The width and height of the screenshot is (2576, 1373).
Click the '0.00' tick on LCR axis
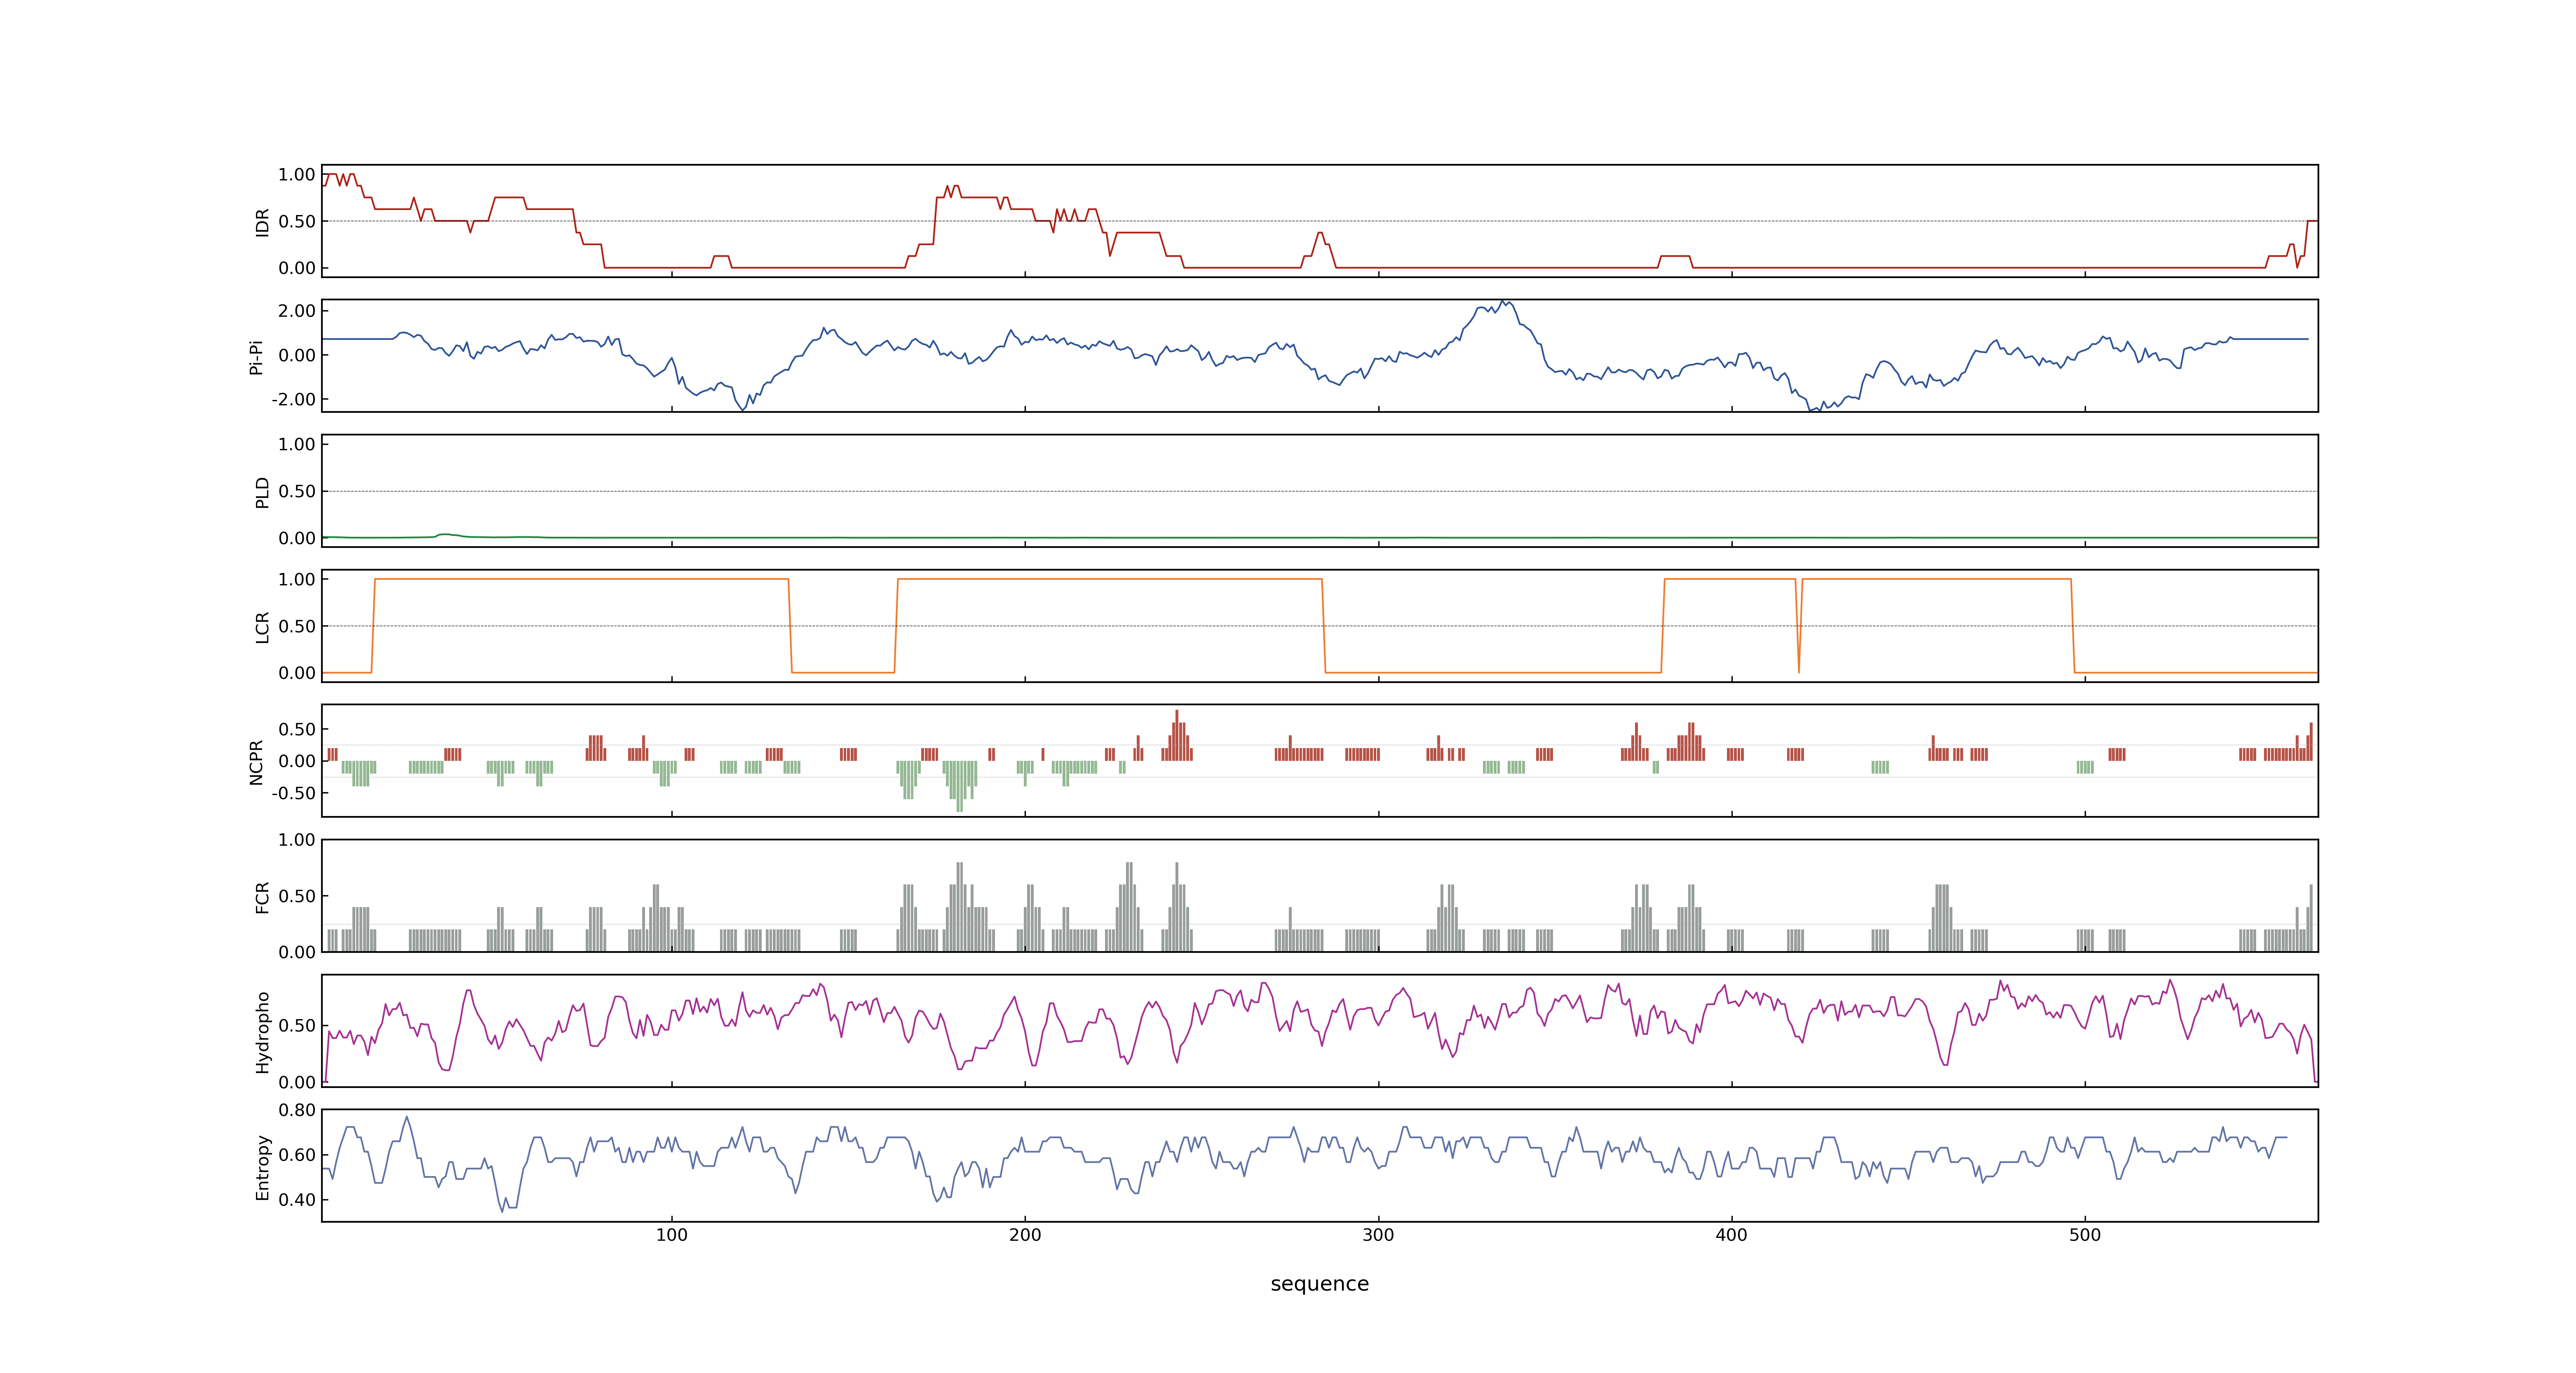pyautogui.click(x=297, y=674)
